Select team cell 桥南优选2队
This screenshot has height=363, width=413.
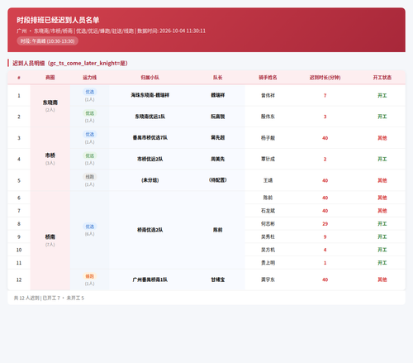150,230
